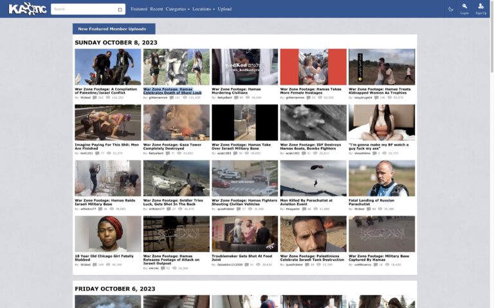Open the Featured menu item
Screen dimensions: 494x308
(138, 9)
